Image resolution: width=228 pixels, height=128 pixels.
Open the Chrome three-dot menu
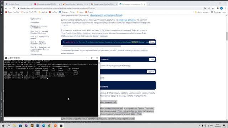[x=225, y=9]
